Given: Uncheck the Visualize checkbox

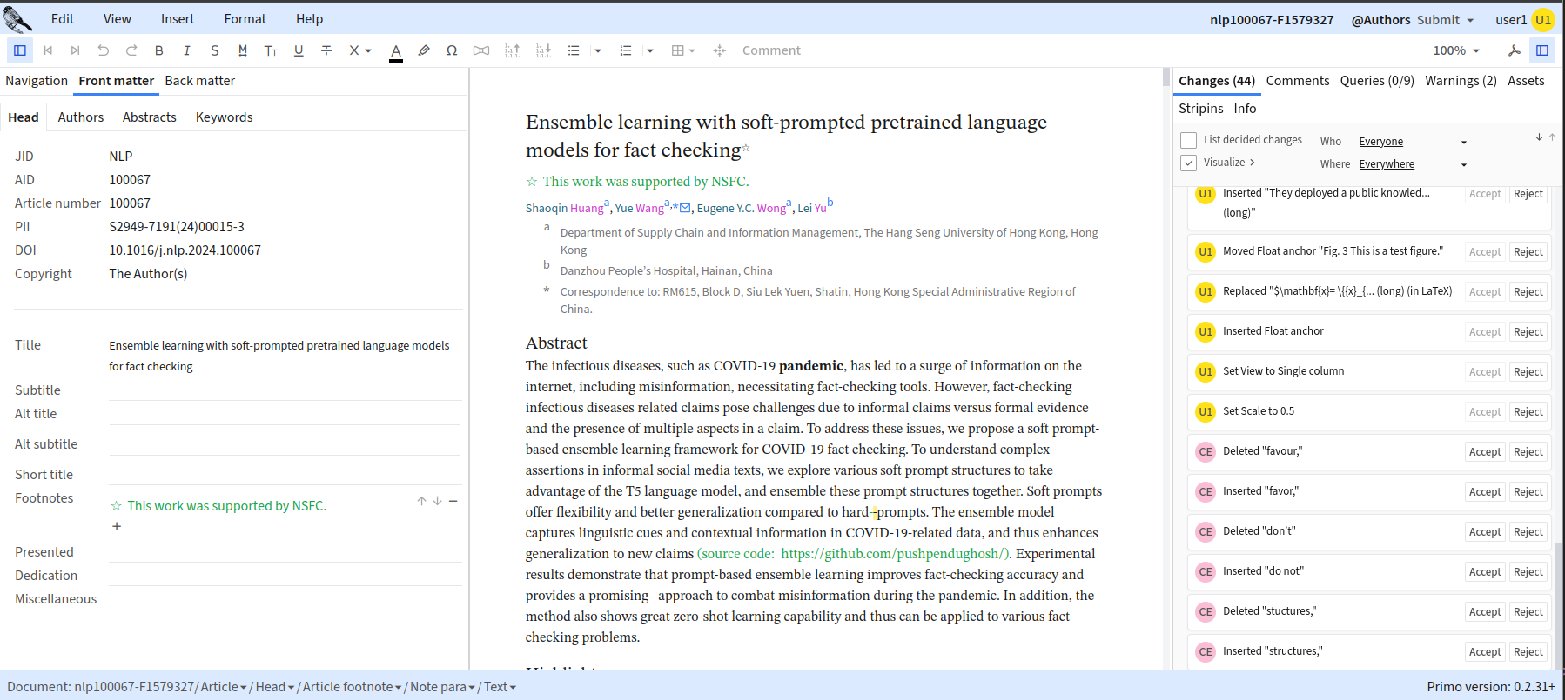Looking at the screenshot, I should coord(1188,163).
